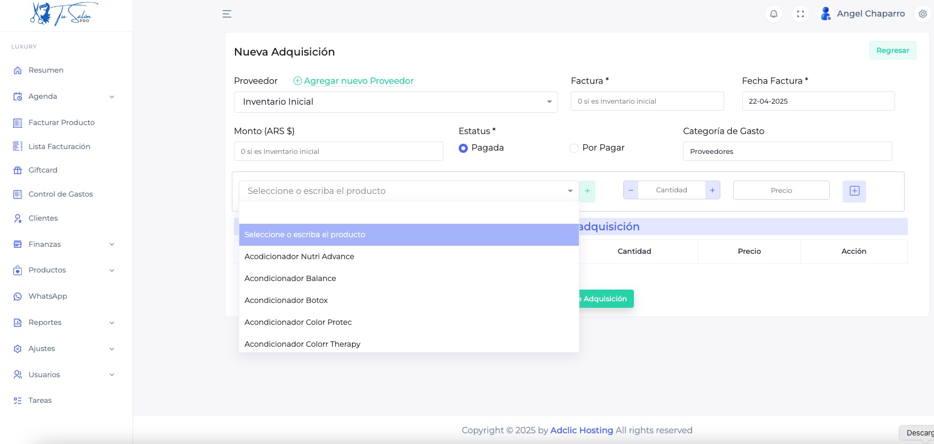Expand the Finanzas sidebar submenu
Viewport: 934px width, 444px height.
pyautogui.click(x=64, y=244)
